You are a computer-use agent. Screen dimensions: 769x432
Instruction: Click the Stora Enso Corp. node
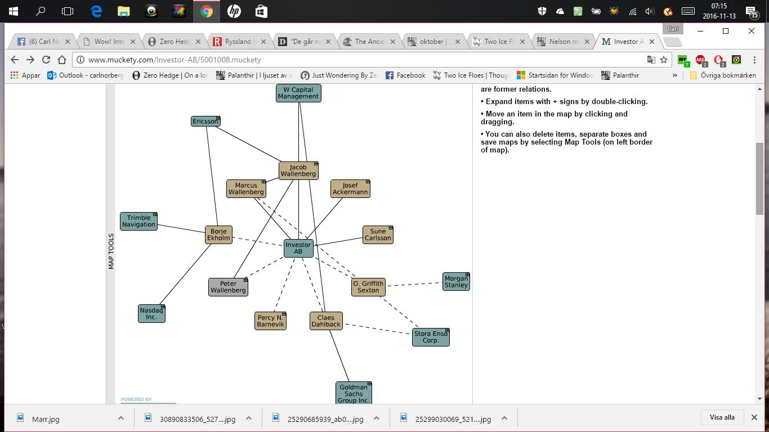pyautogui.click(x=430, y=337)
